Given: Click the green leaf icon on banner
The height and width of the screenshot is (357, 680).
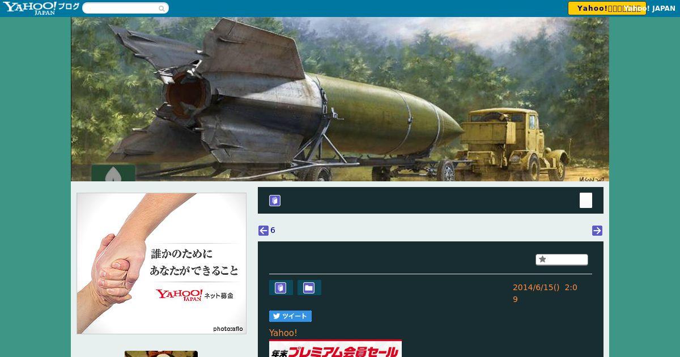Looking at the screenshot, I should [113, 173].
